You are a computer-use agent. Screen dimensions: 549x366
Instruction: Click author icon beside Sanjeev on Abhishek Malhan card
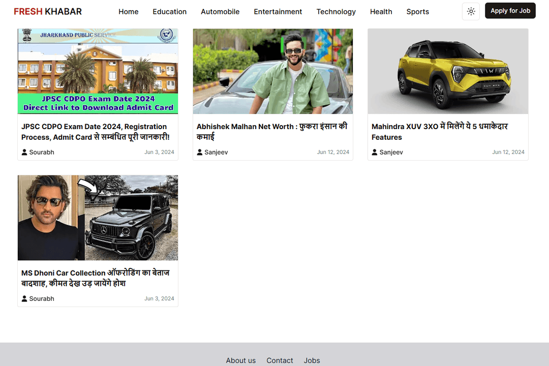coord(200,152)
